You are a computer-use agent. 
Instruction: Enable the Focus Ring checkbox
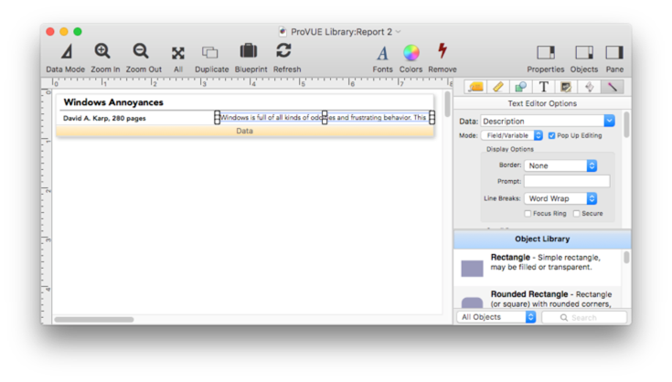[529, 214]
